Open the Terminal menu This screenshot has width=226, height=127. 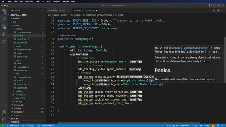coord(56,1)
